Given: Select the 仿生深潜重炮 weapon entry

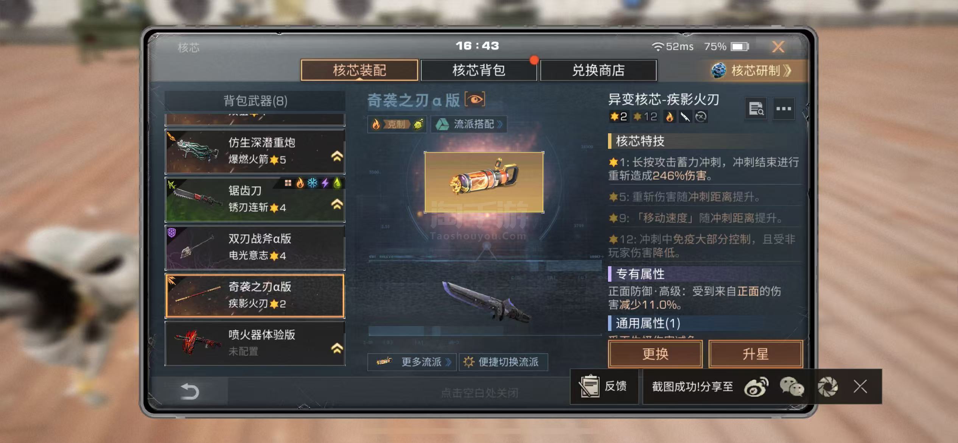Looking at the screenshot, I should (x=255, y=151).
